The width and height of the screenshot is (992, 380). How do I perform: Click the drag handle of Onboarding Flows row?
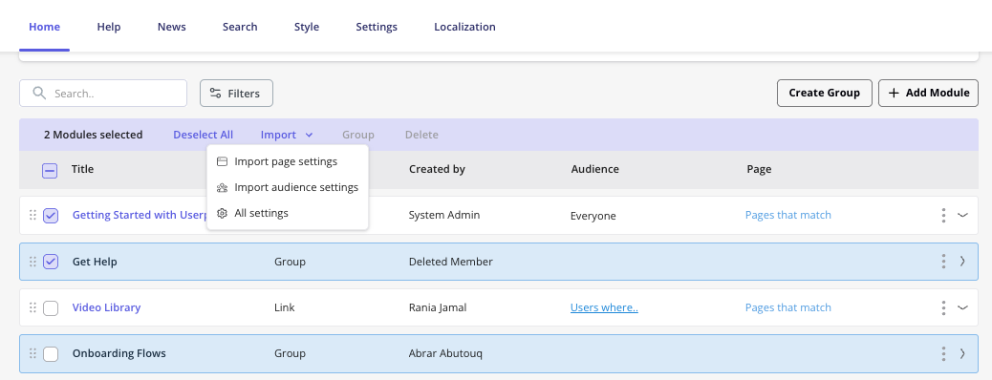point(32,353)
